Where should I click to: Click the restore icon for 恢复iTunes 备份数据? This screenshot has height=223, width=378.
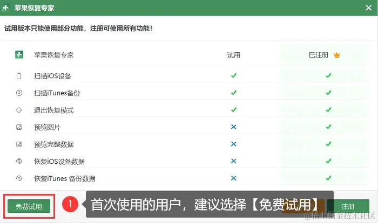[19, 178]
